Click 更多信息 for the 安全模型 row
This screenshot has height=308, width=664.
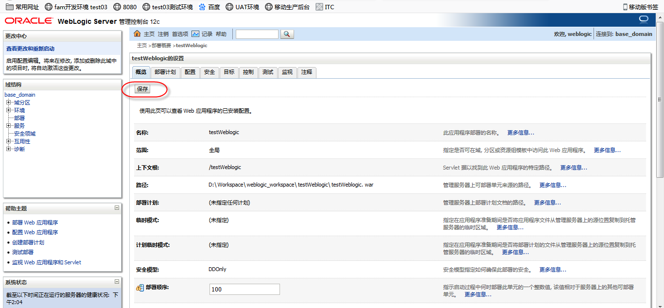point(553,270)
